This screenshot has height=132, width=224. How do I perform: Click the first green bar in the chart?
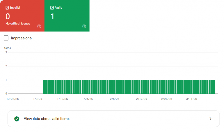click(x=44, y=87)
